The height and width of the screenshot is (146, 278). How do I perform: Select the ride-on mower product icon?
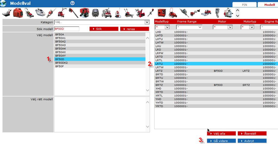pos(206,13)
